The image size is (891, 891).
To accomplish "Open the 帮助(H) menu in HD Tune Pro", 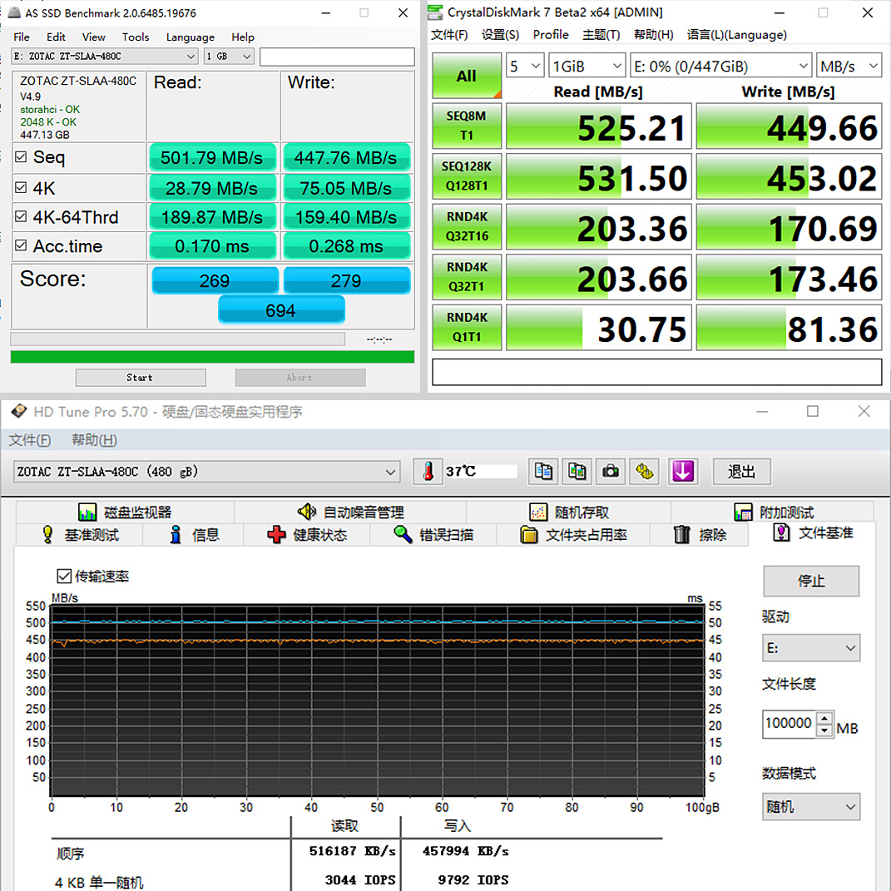I will (x=94, y=440).
